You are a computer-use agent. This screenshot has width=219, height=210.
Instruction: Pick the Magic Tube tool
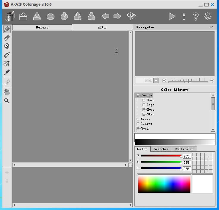click(7, 63)
